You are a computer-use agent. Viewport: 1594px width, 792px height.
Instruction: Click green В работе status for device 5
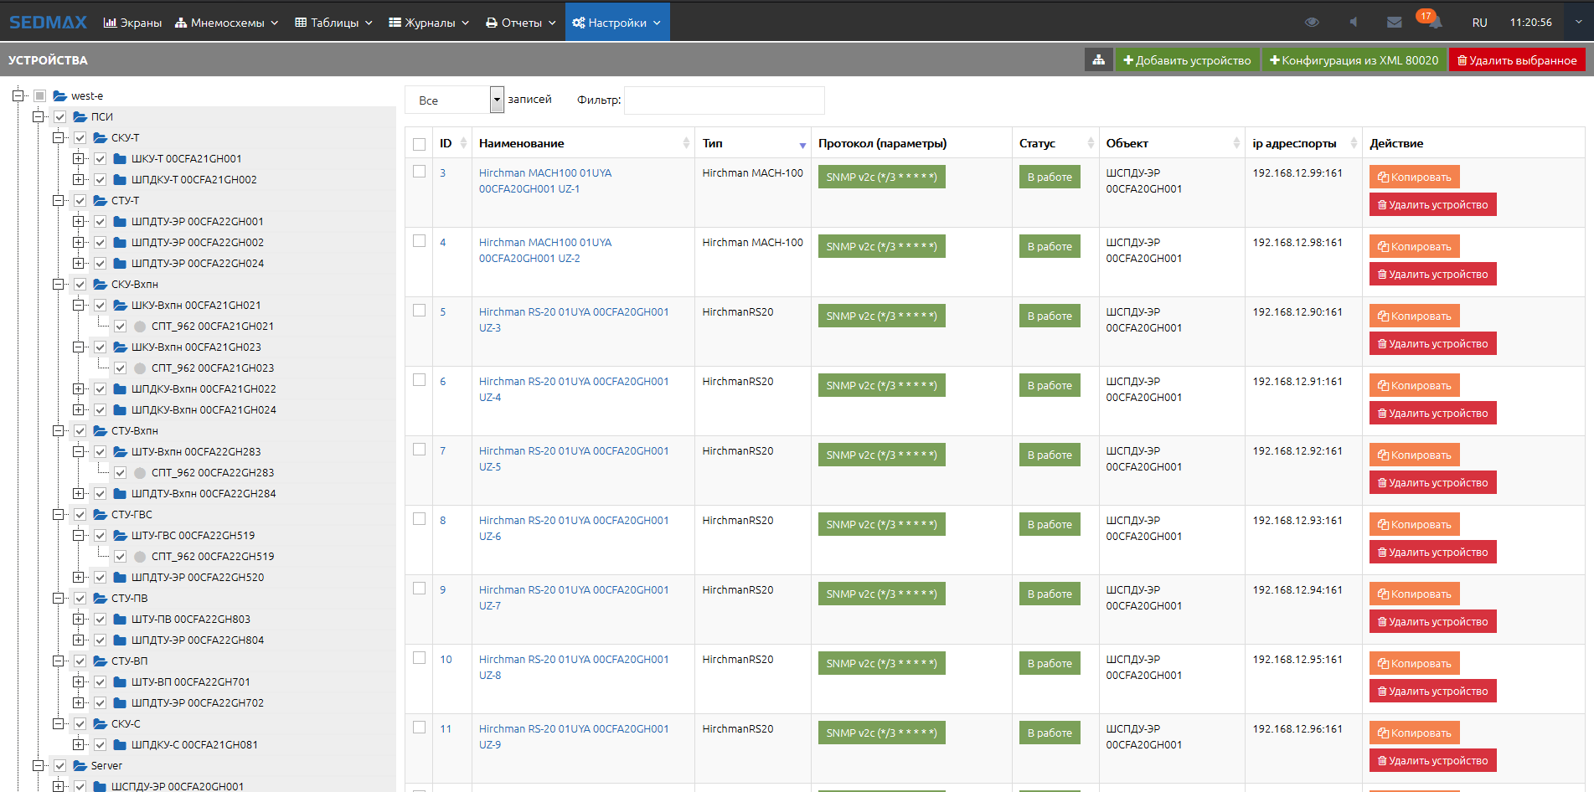pyautogui.click(x=1049, y=316)
